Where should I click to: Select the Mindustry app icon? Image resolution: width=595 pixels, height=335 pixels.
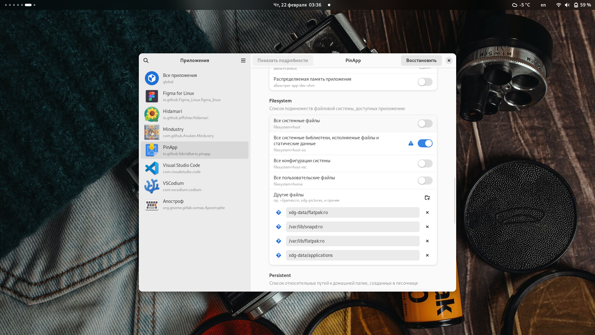(152, 132)
